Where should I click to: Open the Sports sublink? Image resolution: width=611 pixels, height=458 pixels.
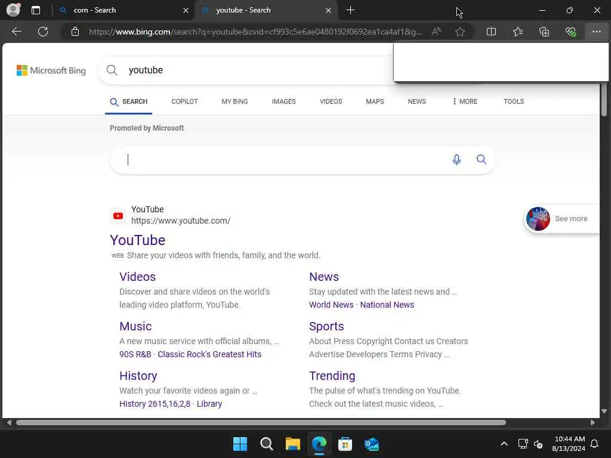click(326, 326)
